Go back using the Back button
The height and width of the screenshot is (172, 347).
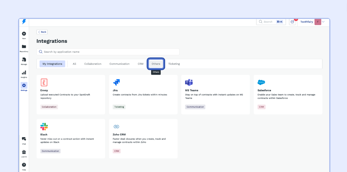point(42,32)
